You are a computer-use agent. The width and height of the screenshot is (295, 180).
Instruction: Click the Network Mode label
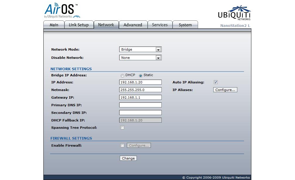tap(65, 49)
